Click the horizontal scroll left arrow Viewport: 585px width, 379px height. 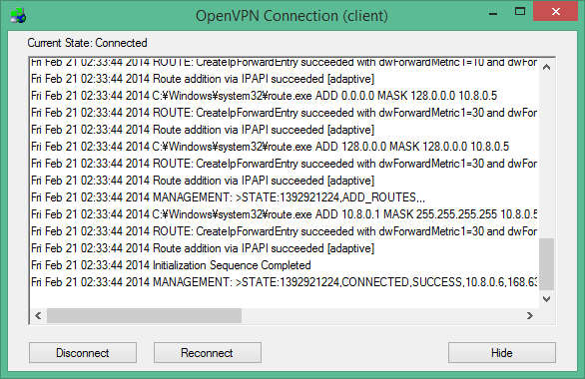[x=38, y=315]
